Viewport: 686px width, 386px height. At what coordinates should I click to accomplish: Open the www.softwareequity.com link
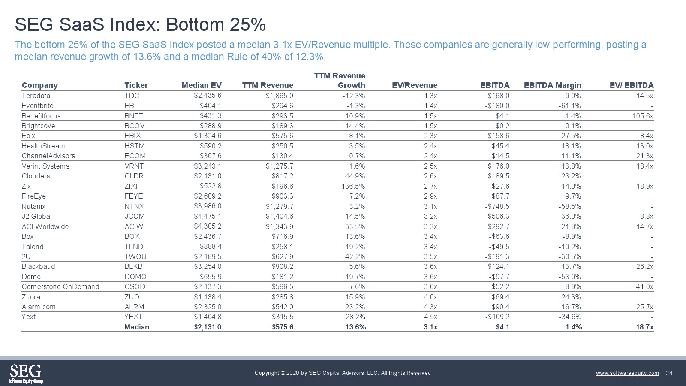(627, 373)
